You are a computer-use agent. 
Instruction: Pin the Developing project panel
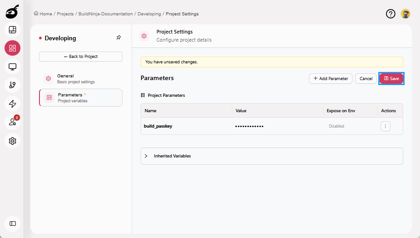[119, 38]
